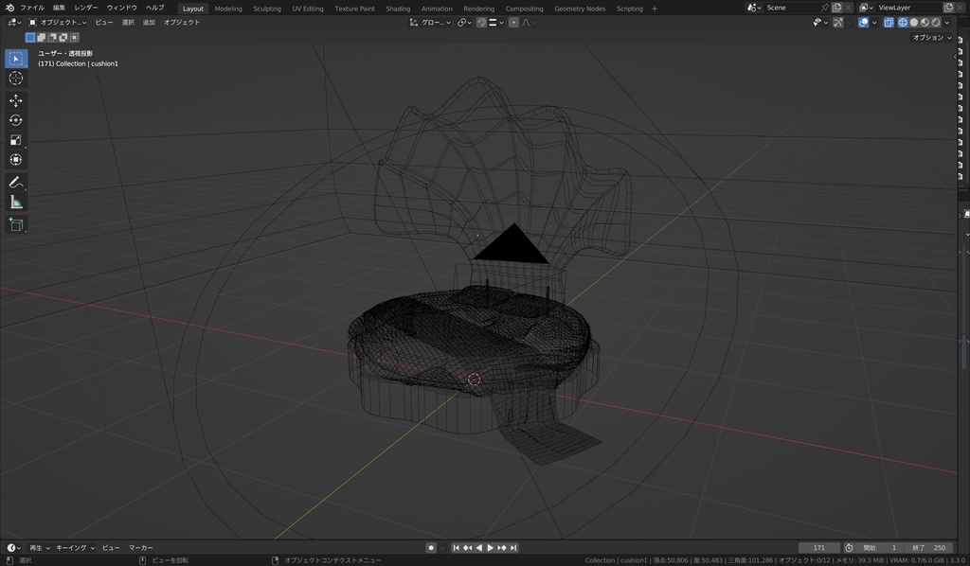Choose the Scale tool
Screen dimensions: 970x566
[x=16, y=140]
